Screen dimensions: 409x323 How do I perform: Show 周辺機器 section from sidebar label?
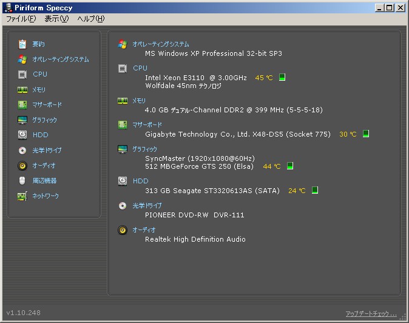(44, 180)
